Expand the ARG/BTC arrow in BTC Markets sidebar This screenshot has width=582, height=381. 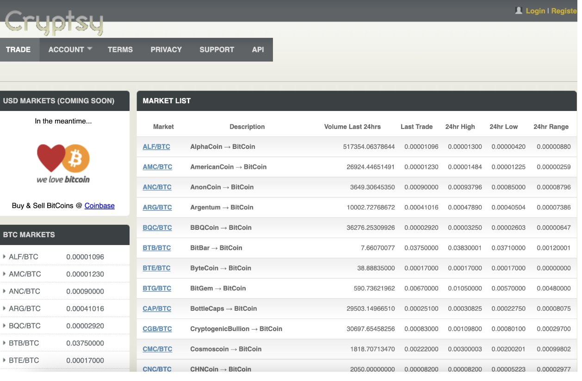click(x=4, y=308)
